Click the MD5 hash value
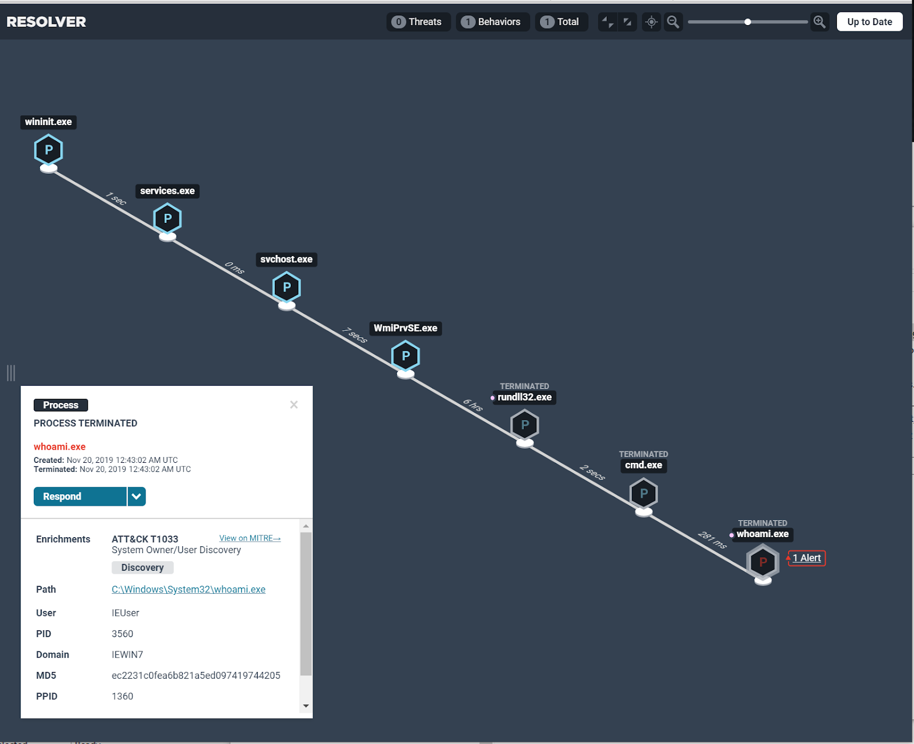Screen dimensions: 914x744 196,675
